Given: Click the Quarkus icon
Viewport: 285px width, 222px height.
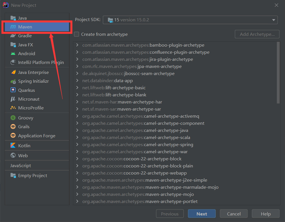Looking at the screenshot, I should tap(13, 90).
